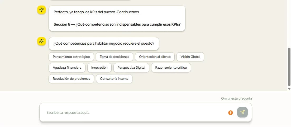This screenshot has height=127, width=291.
Task: Click the 'Sección 6' heading text
Action: click(x=117, y=24)
